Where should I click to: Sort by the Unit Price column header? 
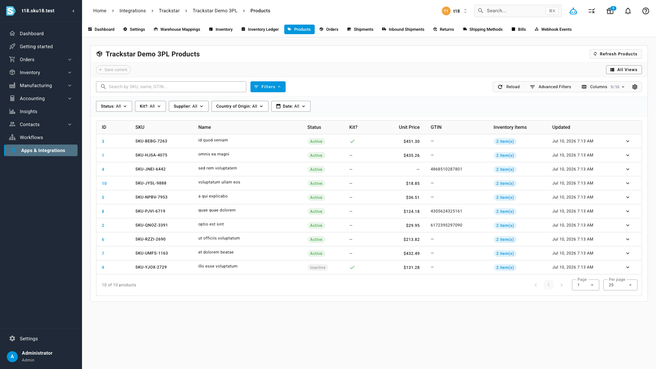[409, 127]
